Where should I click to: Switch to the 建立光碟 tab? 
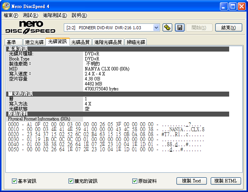click(x=33, y=42)
